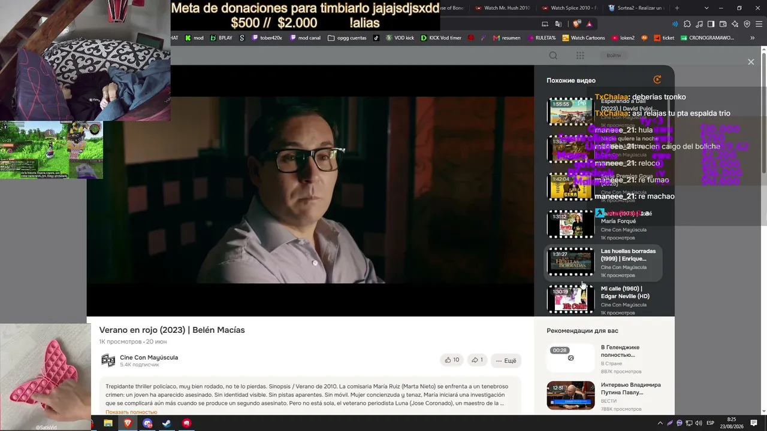Open the site search magnifier icon
The height and width of the screenshot is (431, 767).
tap(553, 55)
